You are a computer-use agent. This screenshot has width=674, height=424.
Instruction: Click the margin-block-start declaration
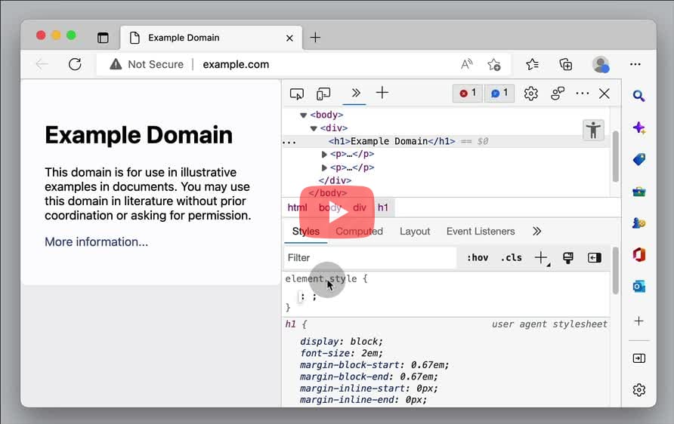click(374, 365)
